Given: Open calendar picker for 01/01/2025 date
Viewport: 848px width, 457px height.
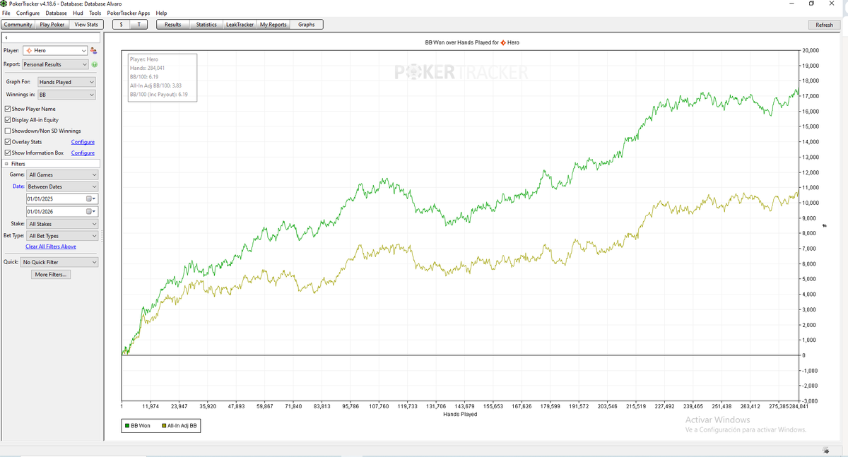Looking at the screenshot, I should point(91,199).
